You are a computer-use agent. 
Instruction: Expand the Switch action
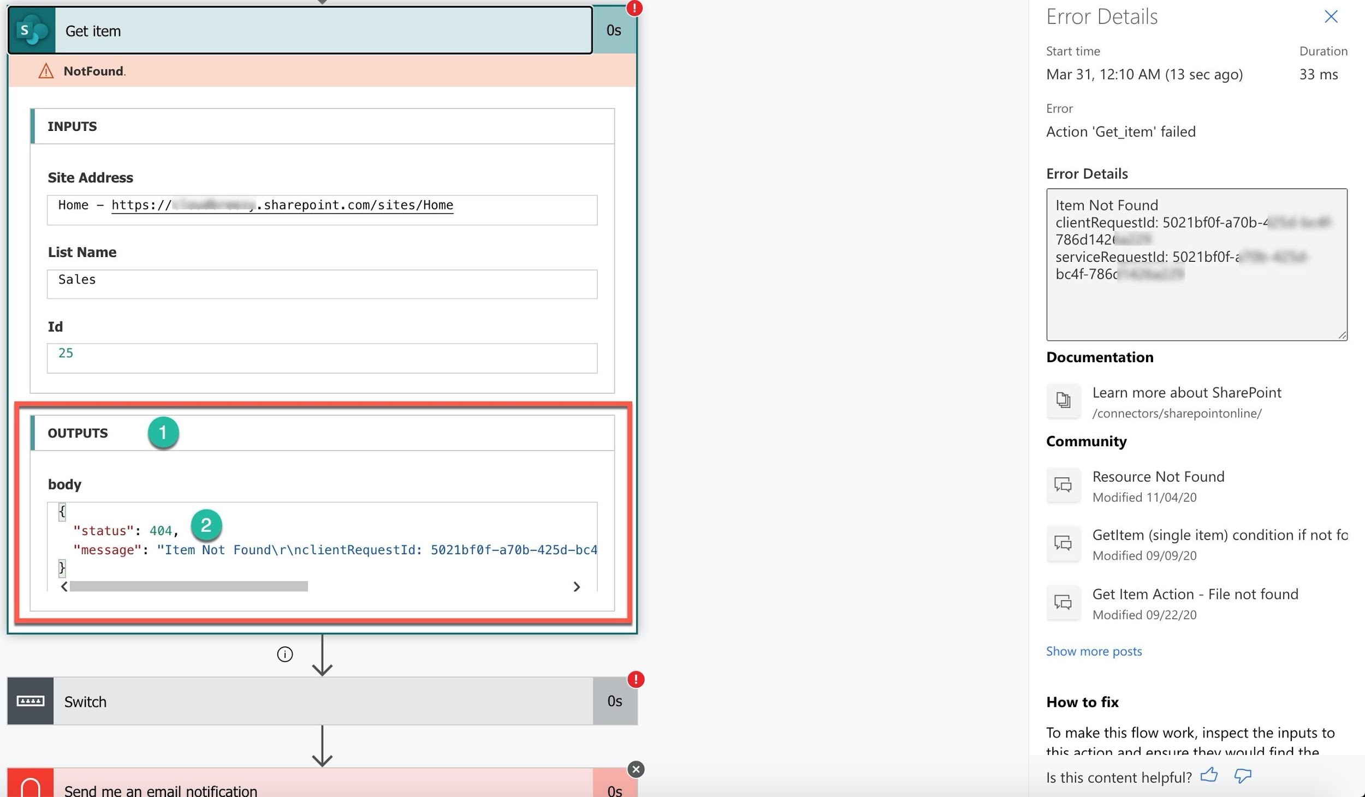pos(322,701)
